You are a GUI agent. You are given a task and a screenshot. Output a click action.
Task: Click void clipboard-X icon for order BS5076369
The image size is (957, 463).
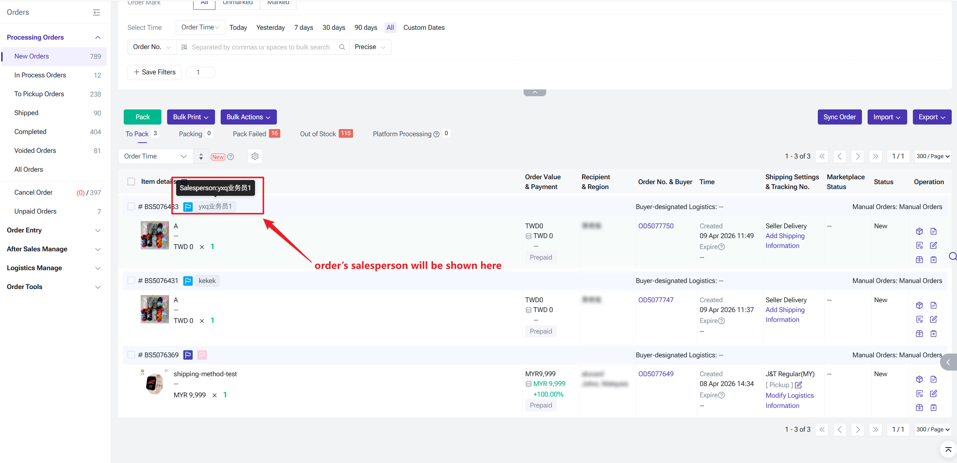[933, 408]
